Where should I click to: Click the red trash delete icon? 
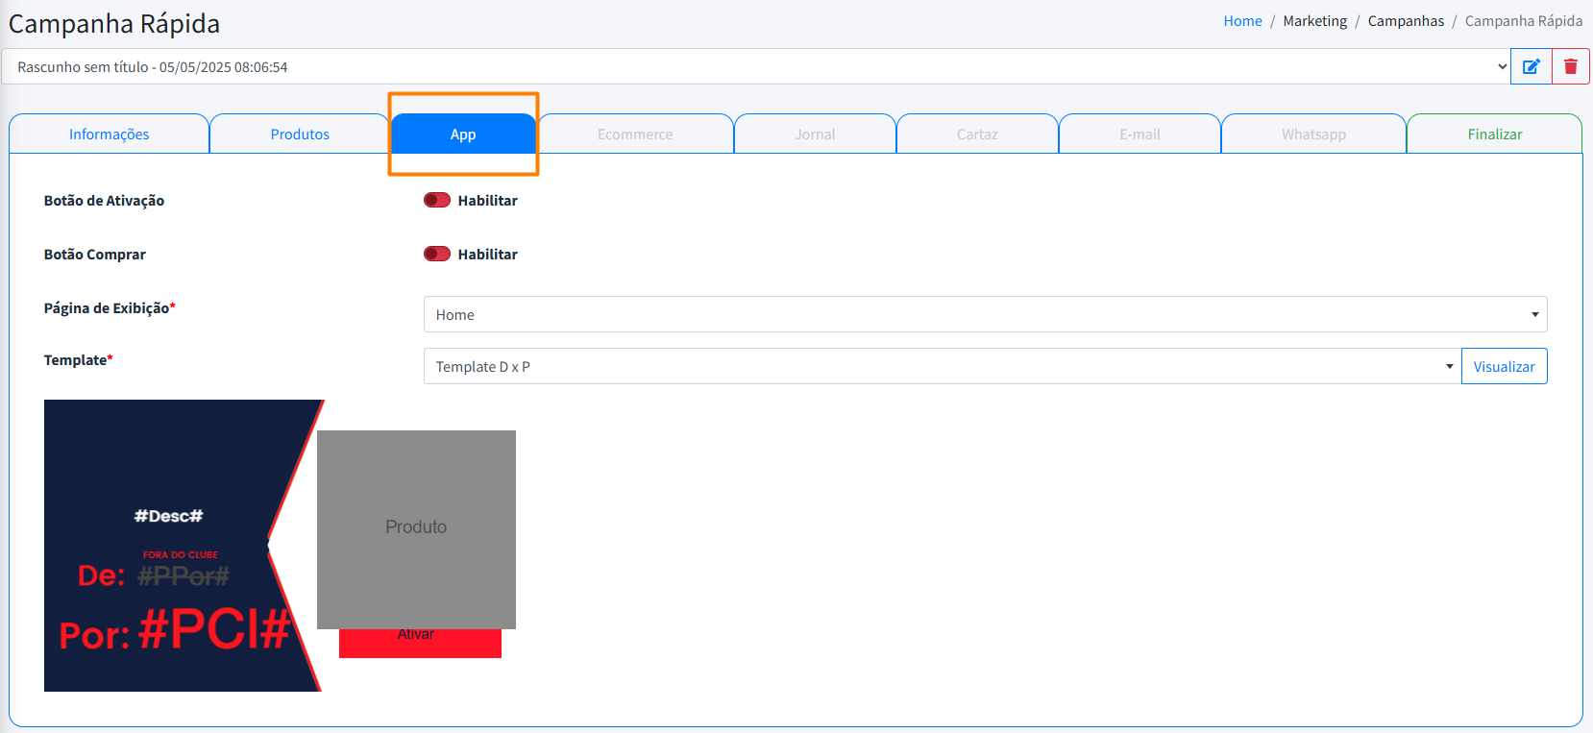tap(1571, 66)
